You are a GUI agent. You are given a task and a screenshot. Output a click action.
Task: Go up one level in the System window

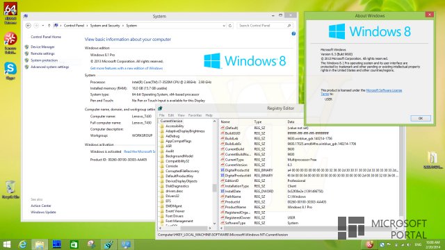(x=49, y=26)
